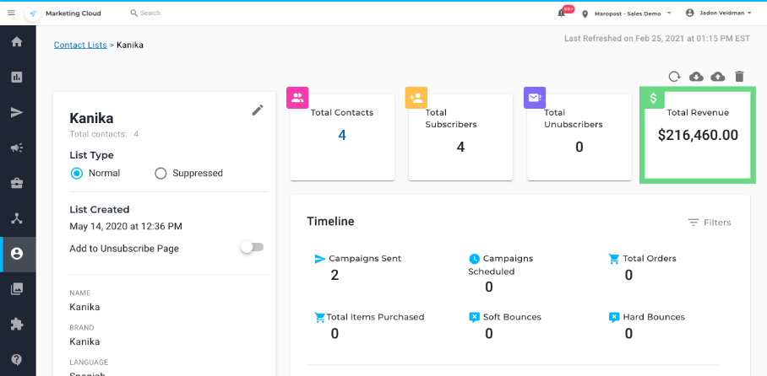767x376 pixels.
Task: Toggle Add to Unsubscribe Page switch
Action: 252,248
